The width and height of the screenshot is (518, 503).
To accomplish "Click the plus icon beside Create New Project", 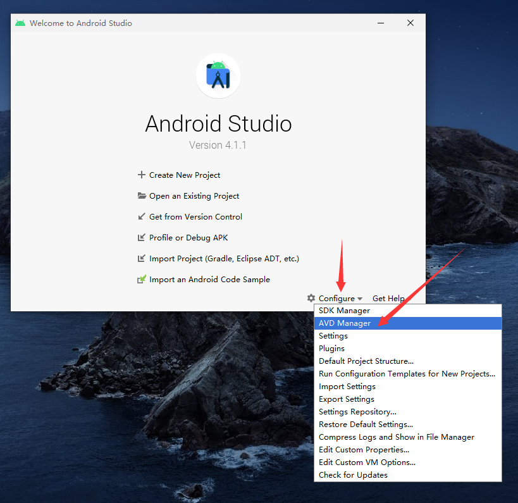I will coord(142,175).
